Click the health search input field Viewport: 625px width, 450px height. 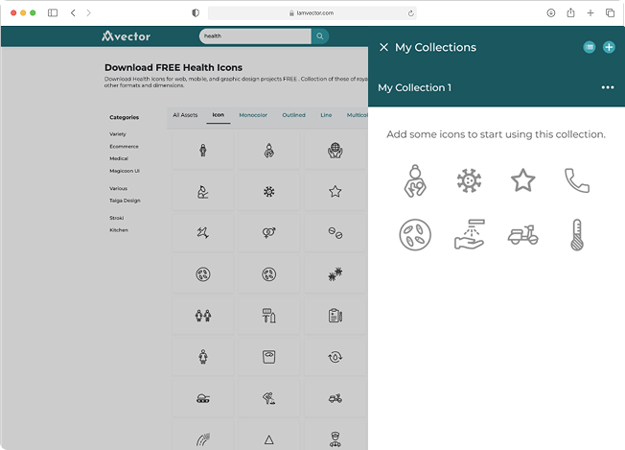pos(254,36)
